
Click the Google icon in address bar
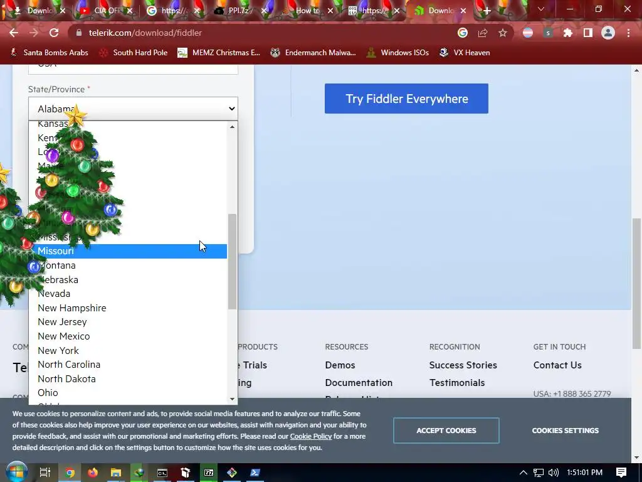pyautogui.click(x=462, y=33)
